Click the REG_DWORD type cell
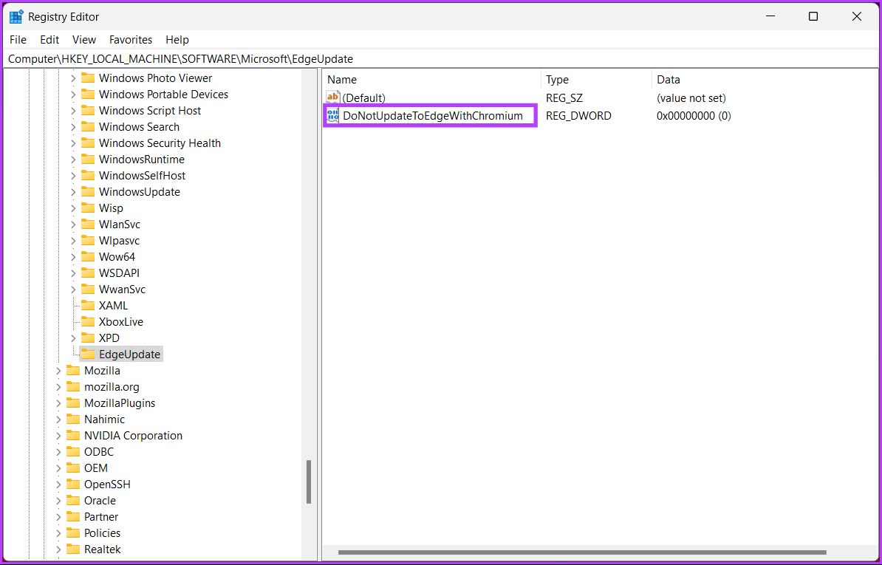This screenshot has height=565, width=882. 578,116
